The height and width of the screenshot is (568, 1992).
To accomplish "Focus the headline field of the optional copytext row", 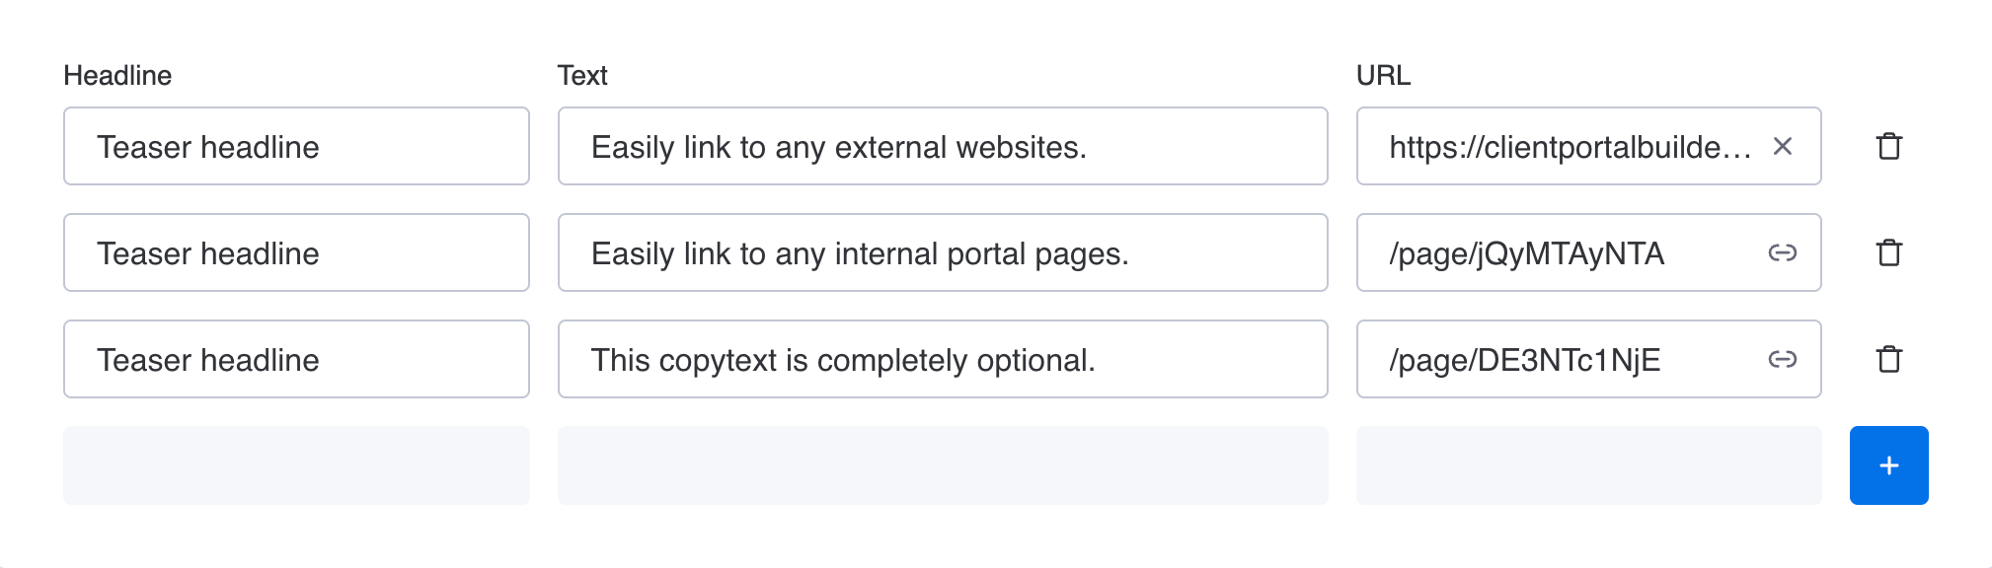I will pyautogui.click(x=296, y=359).
